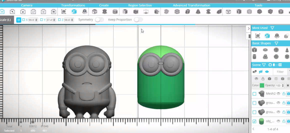Select the zoom camera tool
The width and height of the screenshot is (290, 133).
tap(12, 12)
